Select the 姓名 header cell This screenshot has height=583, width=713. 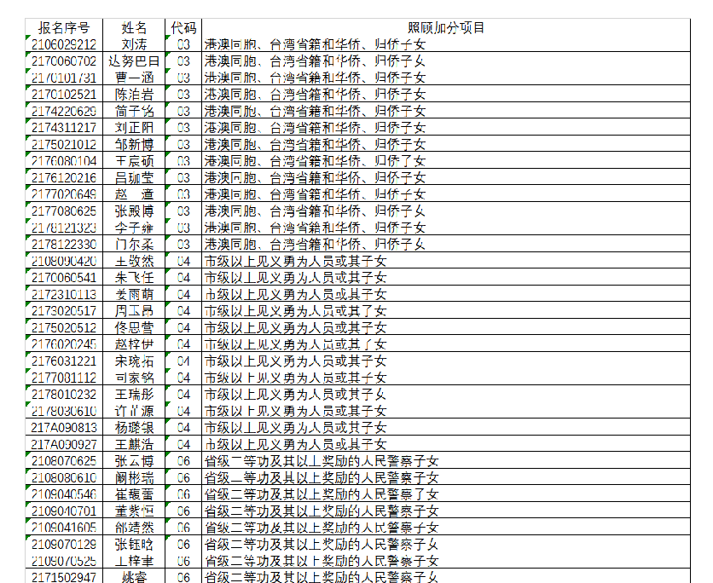134,28
